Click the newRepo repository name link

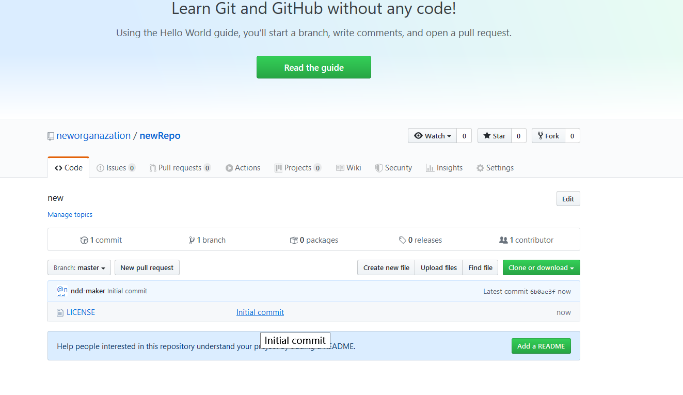point(160,136)
